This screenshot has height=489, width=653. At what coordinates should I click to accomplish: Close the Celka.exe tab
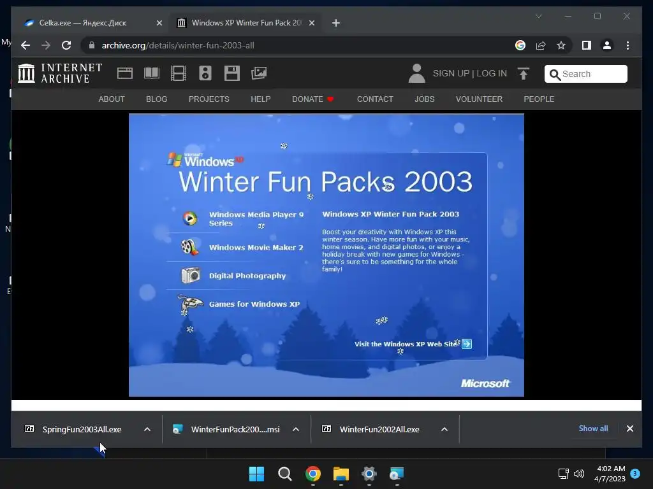159,23
